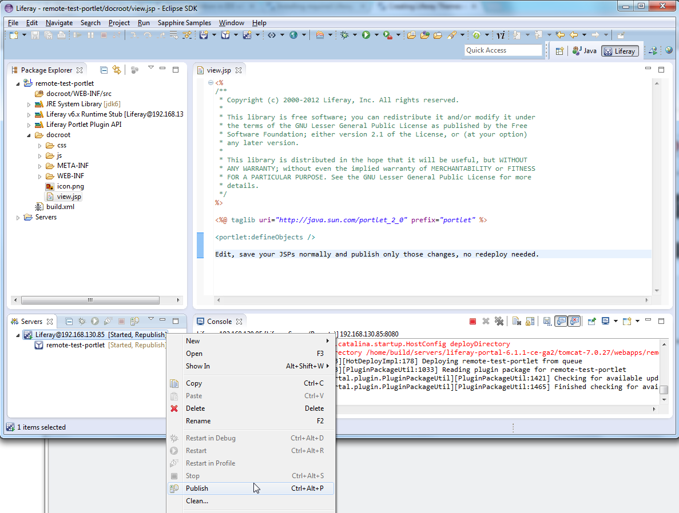Screen dimensions: 679x513
Task: Toggle Link with Editor in Package Explorer
Action: [x=117, y=70]
